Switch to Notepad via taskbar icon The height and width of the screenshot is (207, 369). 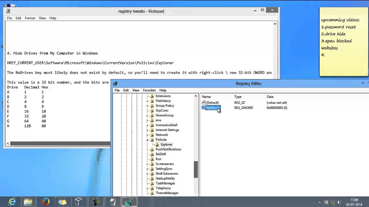pyautogui.click(x=112, y=202)
